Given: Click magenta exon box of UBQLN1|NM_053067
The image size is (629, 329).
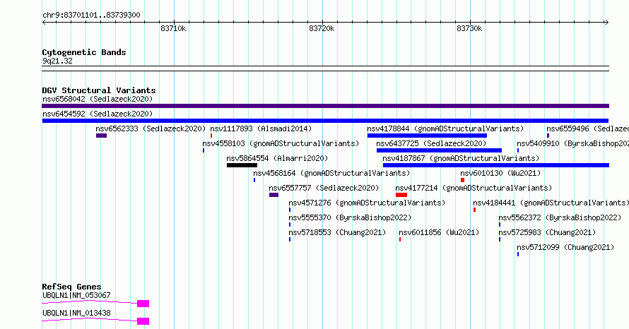Looking at the screenshot, I should pyautogui.click(x=143, y=304).
